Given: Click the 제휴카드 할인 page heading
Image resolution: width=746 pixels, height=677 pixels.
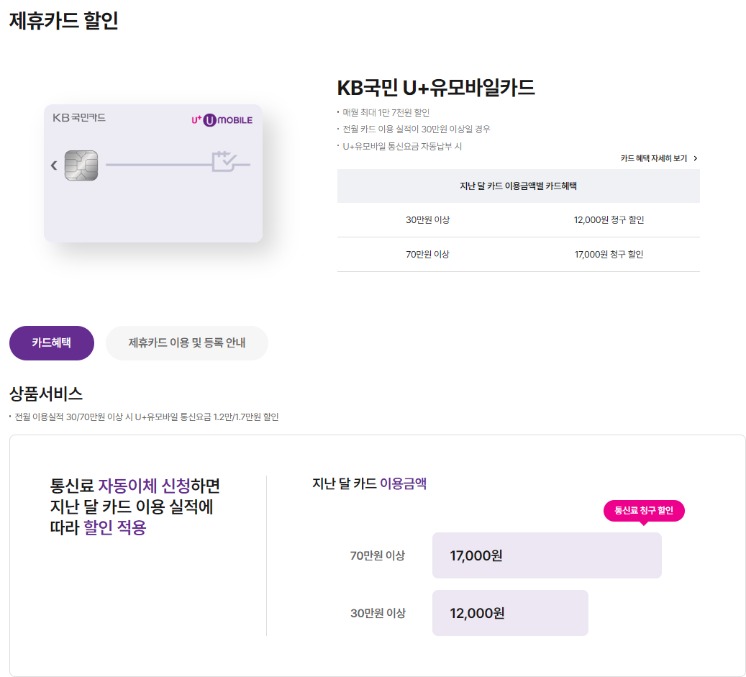Looking at the screenshot, I should click(x=64, y=21).
